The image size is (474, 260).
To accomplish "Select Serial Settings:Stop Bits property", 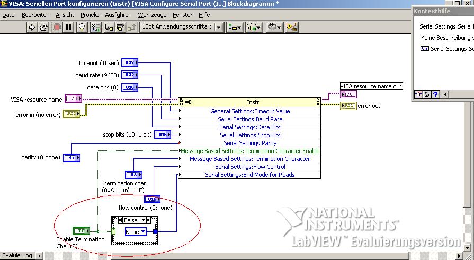I will coord(249,135).
